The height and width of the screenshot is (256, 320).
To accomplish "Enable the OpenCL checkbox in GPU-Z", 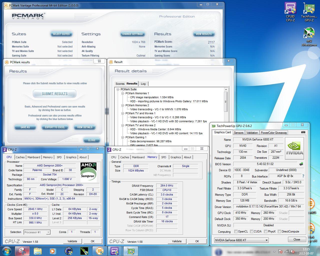I will pos(236,231).
